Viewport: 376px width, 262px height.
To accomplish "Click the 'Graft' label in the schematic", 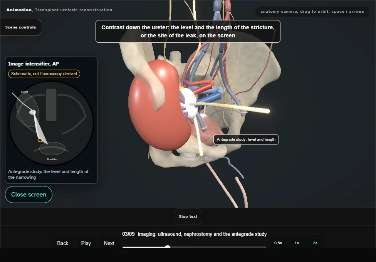I will point(24,92).
